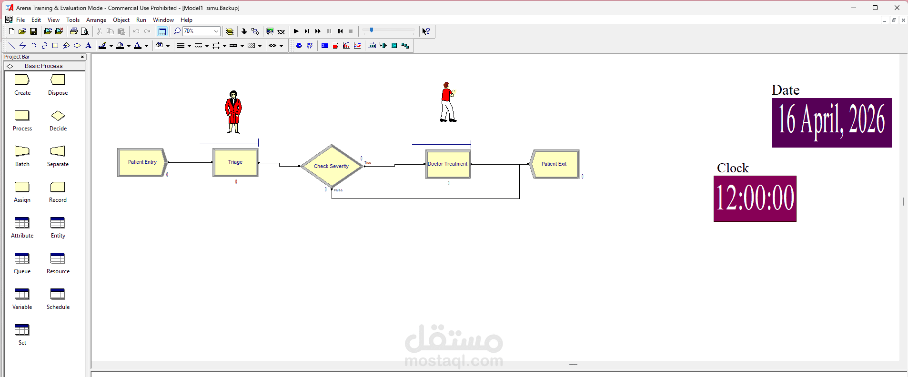Click the context help arrow icon
Viewport: 908px width, 377px height.
[426, 31]
